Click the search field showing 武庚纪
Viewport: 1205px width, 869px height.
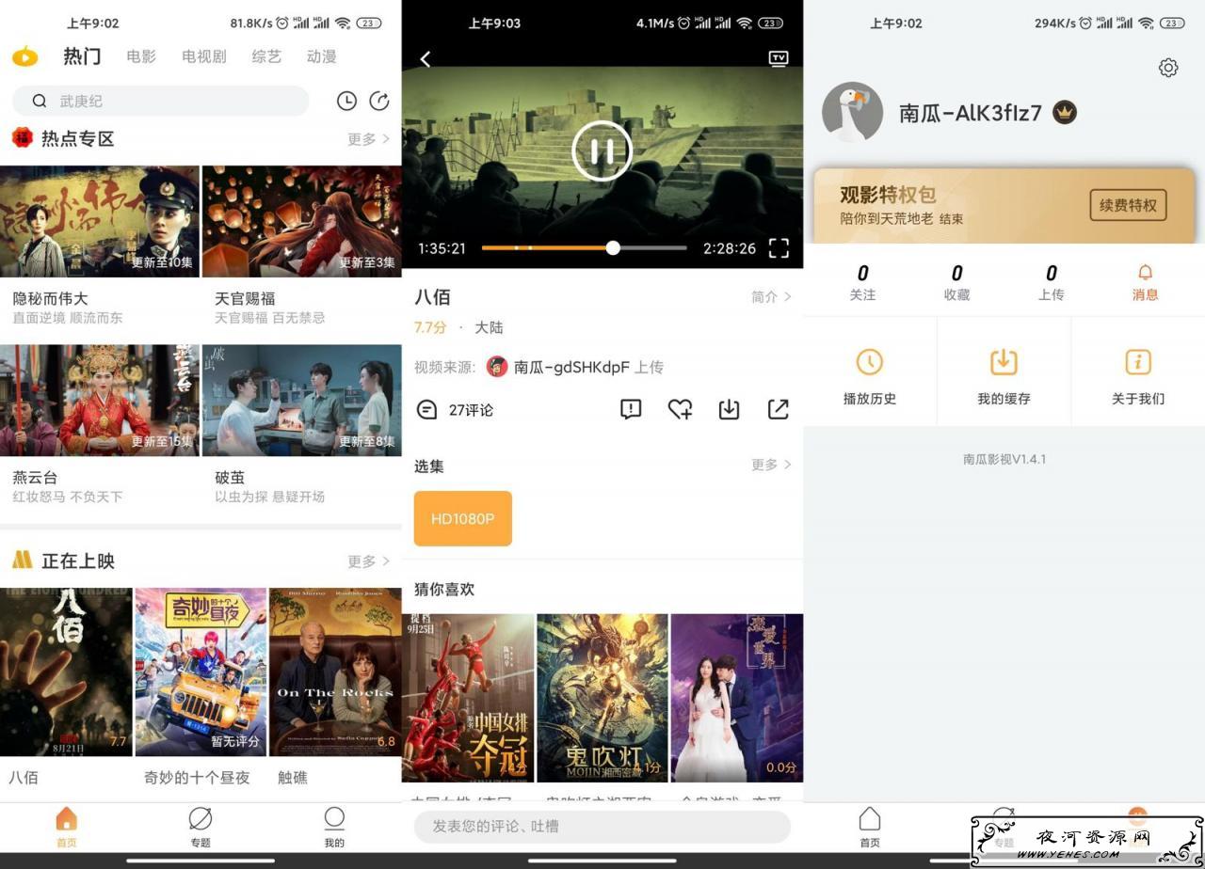[x=160, y=101]
